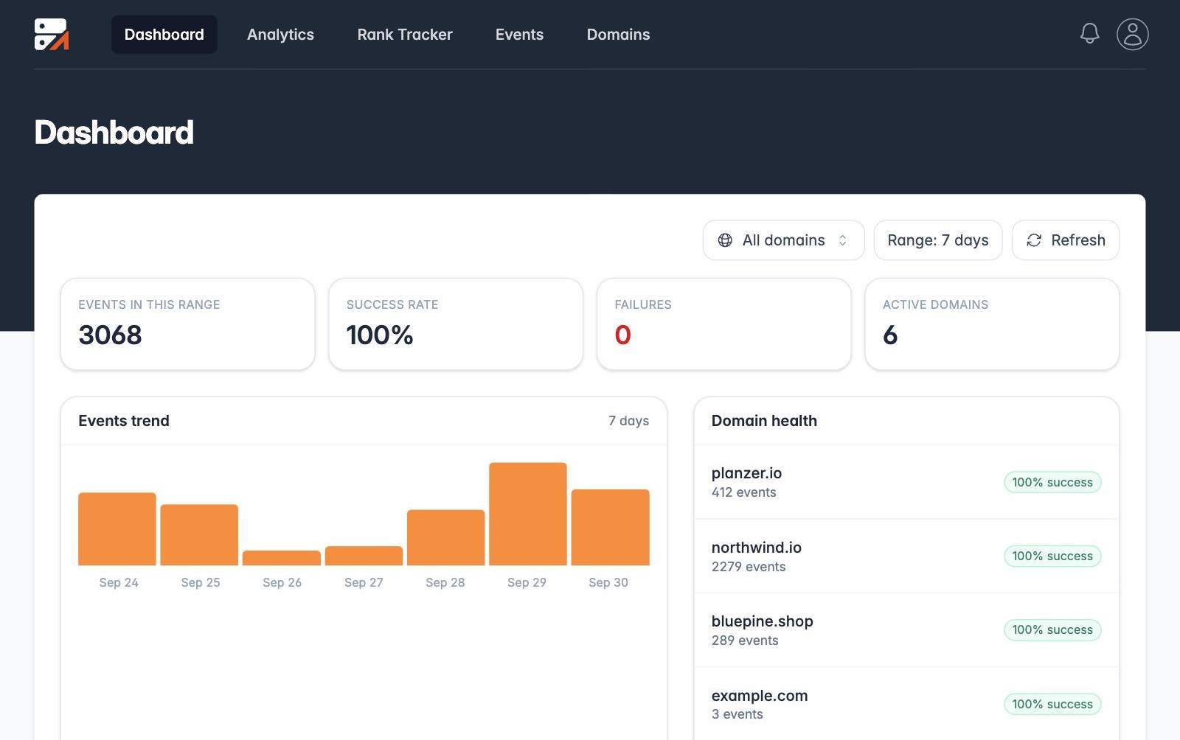Image resolution: width=1180 pixels, height=740 pixels.
Task: Click the northwind.io domain name
Action: coord(756,548)
